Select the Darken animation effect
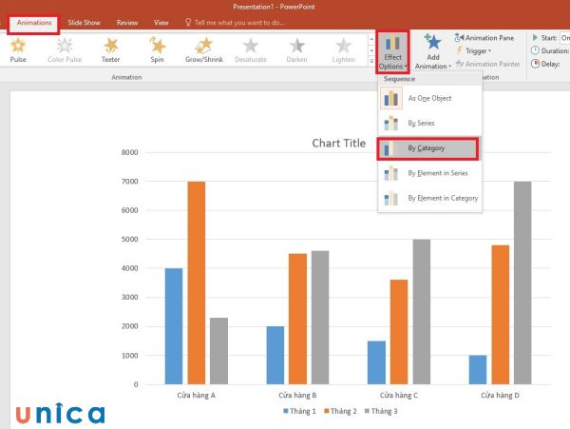Screen dimensions: 570x429 coord(297,49)
